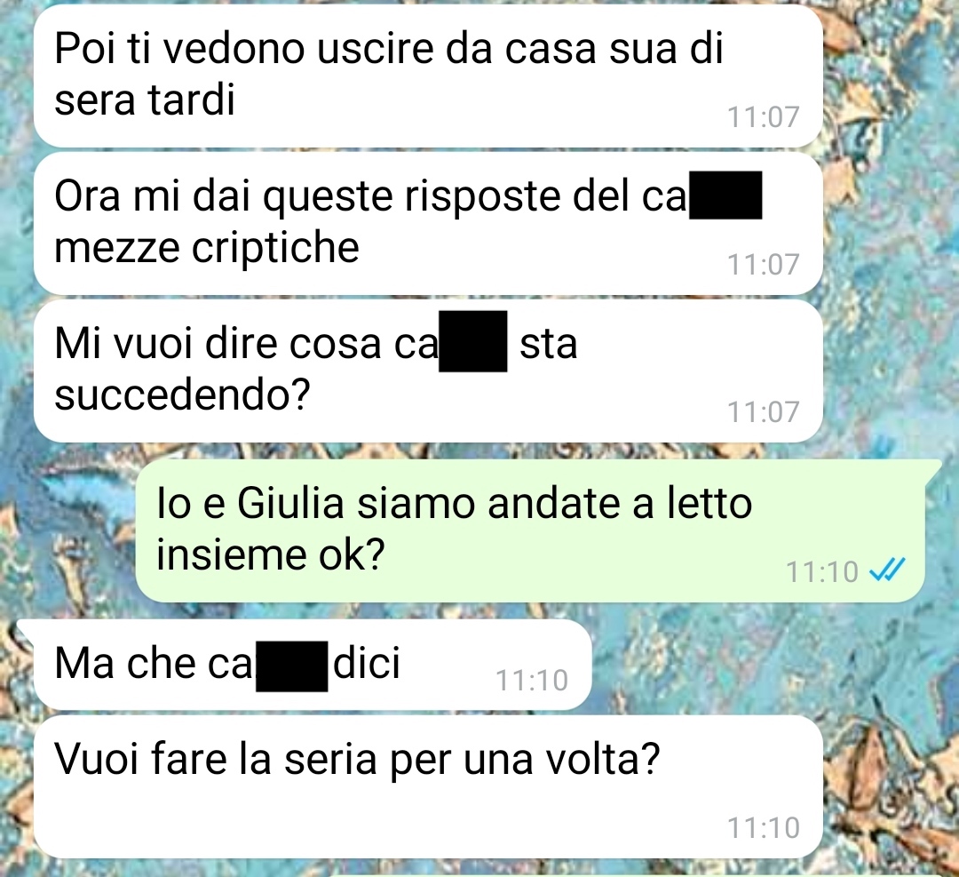Screen dimensions: 959x877
Task: Click the black censor box before 'dici'
Action: pyautogui.click(x=292, y=666)
